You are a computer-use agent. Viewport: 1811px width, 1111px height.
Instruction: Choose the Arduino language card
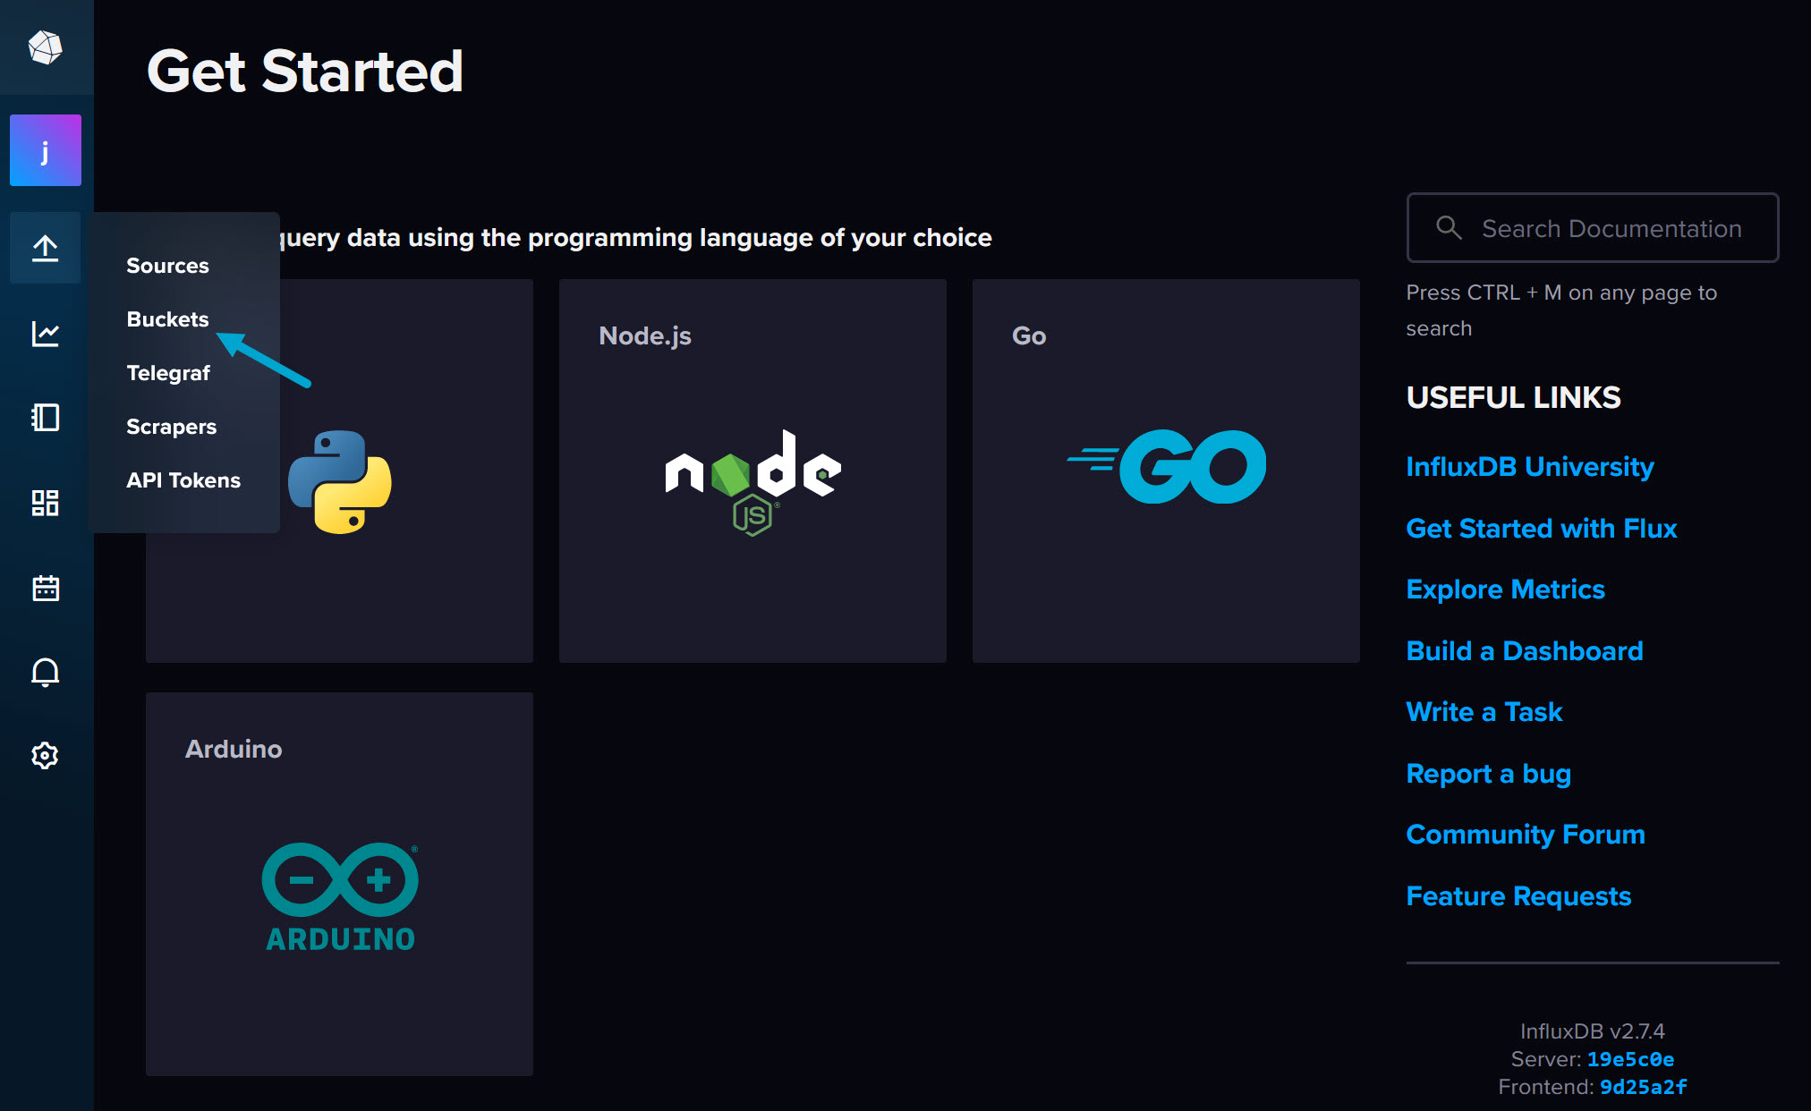pos(339,884)
